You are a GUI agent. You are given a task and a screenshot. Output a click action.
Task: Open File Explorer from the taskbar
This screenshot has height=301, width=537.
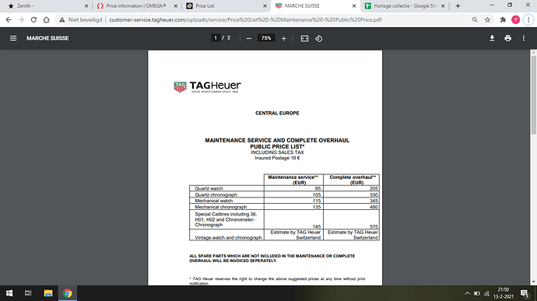coord(48,293)
